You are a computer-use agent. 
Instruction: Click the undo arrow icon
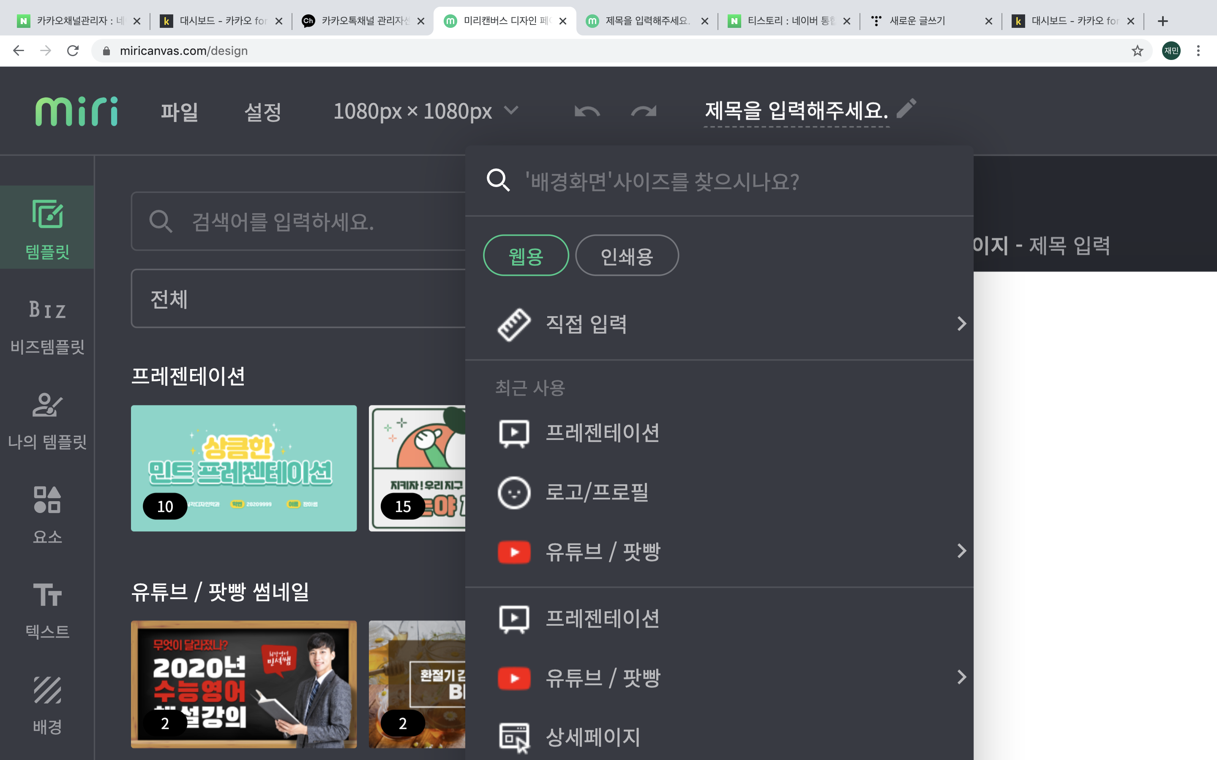point(587,111)
